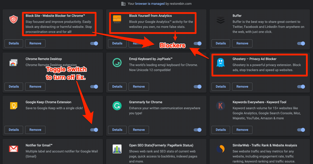Screen dimensions: 313x164
Task: Open Details for Grammarly for Chrome
Action: [117, 130]
